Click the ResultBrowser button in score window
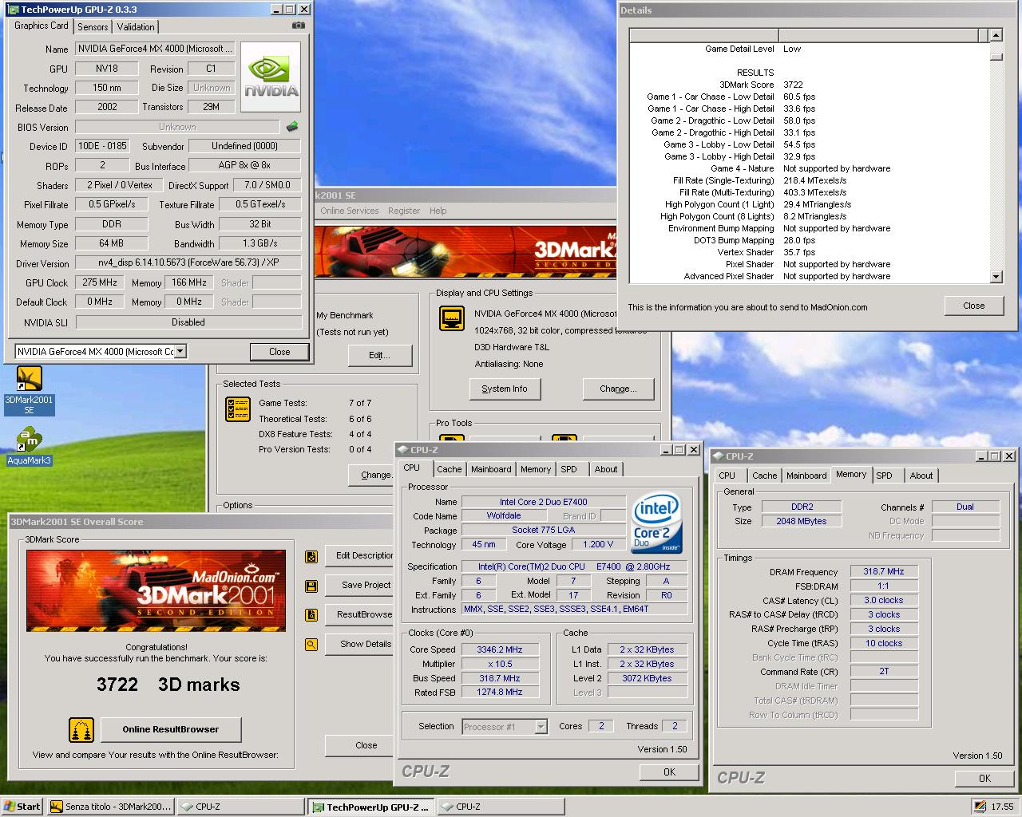 [x=360, y=614]
